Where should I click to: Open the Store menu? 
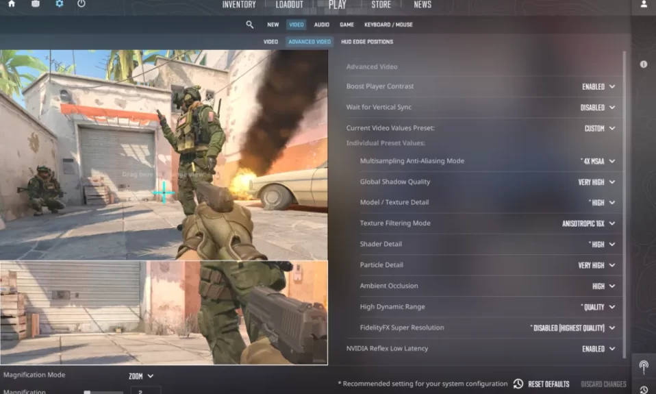[381, 5]
